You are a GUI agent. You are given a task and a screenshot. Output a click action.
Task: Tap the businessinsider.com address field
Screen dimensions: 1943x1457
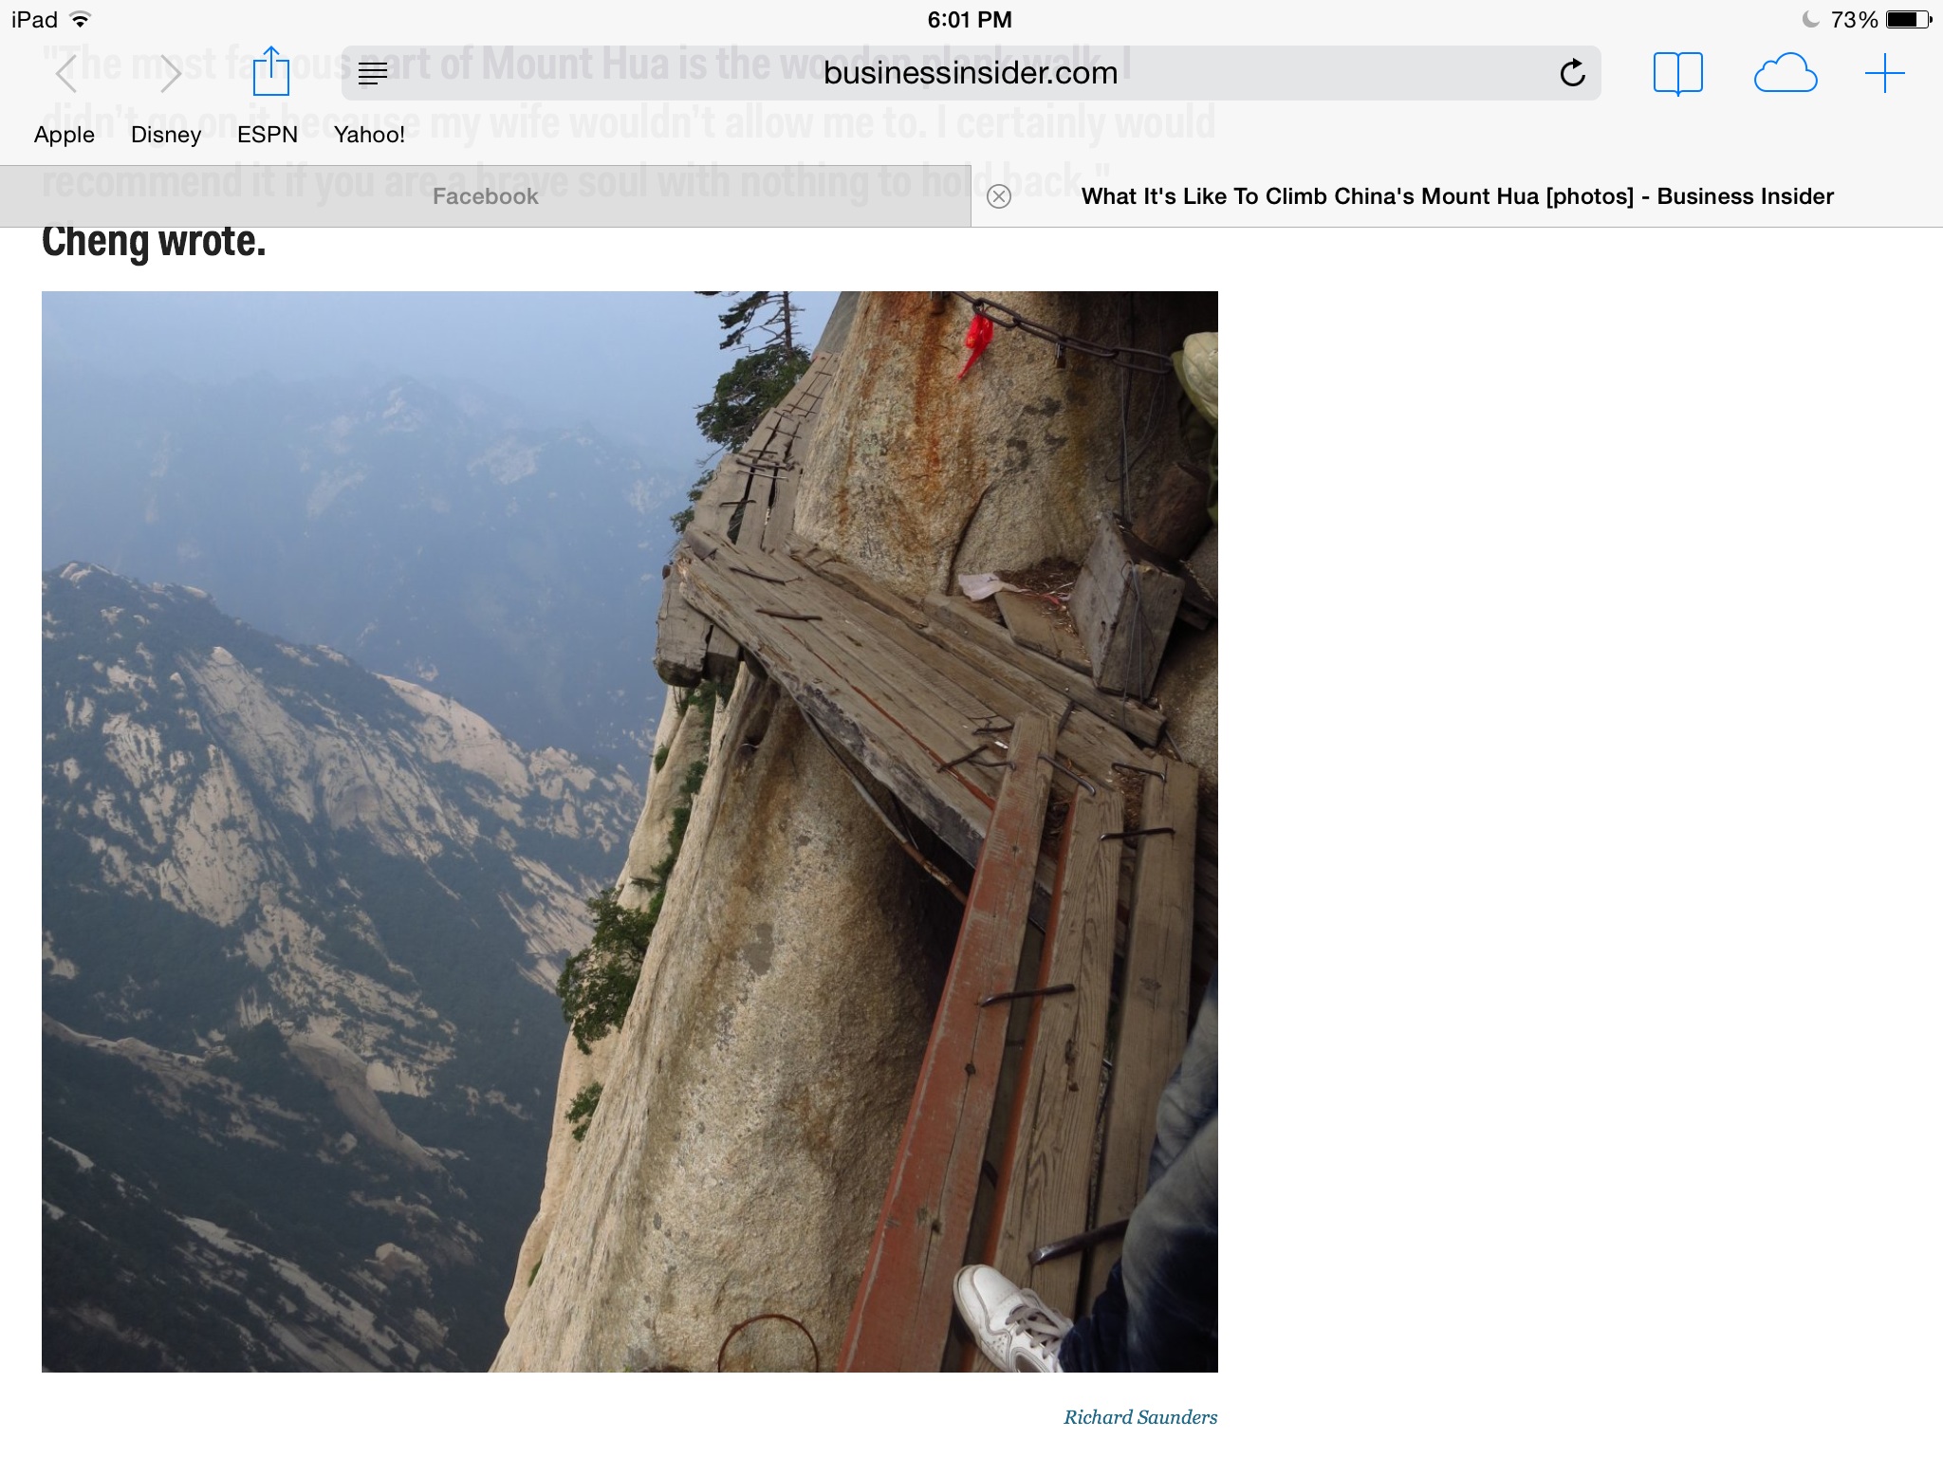[x=971, y=73]
